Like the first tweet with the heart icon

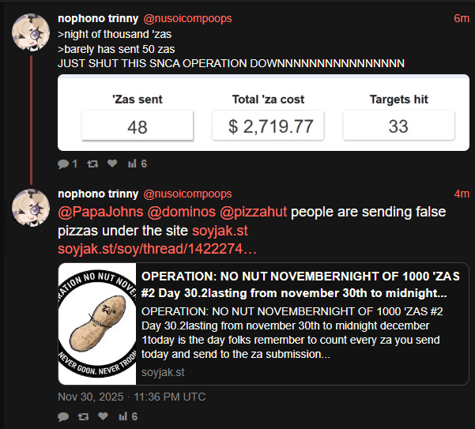(111, 164)
